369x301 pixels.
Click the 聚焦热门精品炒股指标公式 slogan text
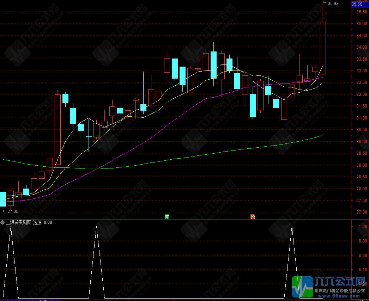(339, 291)
